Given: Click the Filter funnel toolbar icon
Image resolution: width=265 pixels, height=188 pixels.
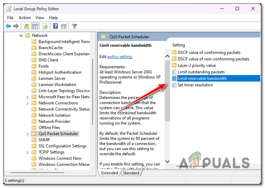Looking at the screenshot, I should [x=74, y=26].
